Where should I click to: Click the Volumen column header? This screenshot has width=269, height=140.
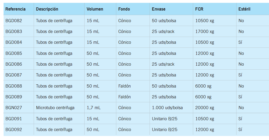tap(95, 9)
